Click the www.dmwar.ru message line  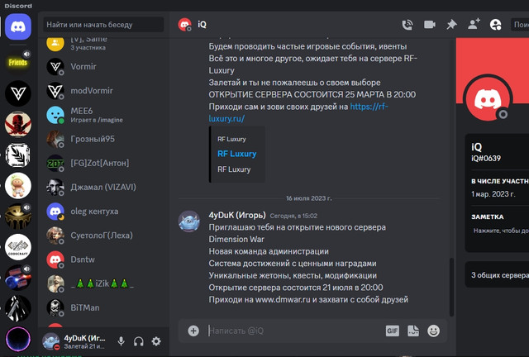[308, 299]
